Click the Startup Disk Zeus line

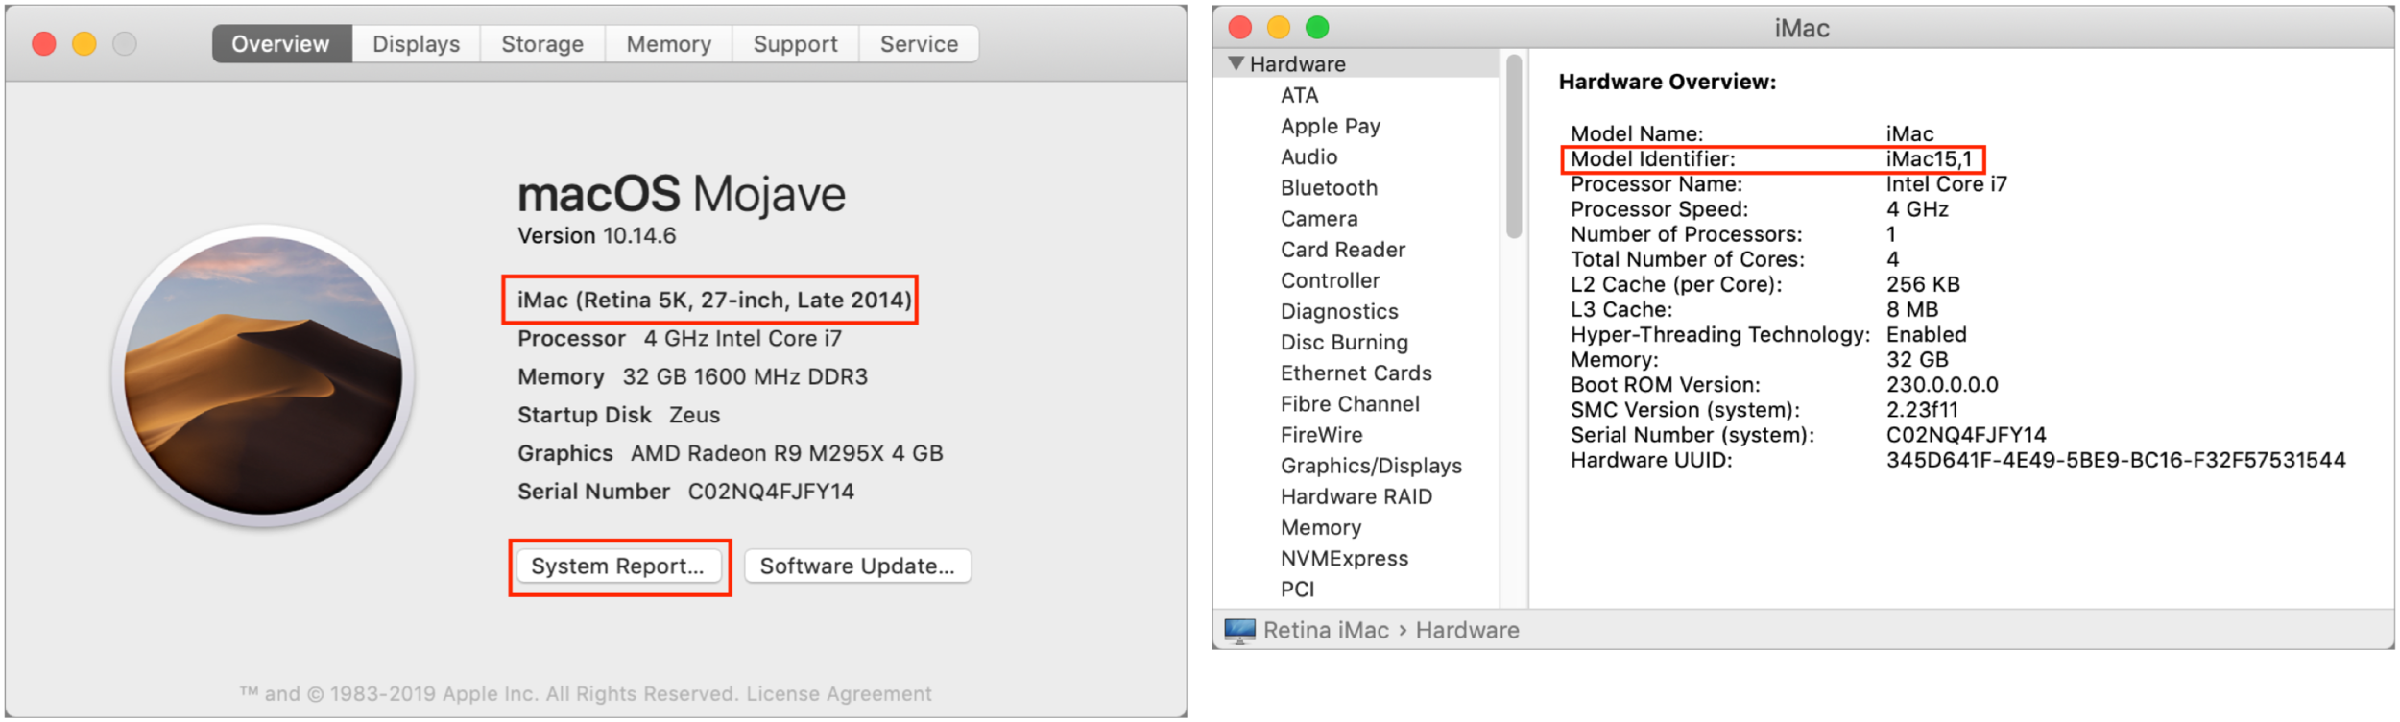pos(618,415)
